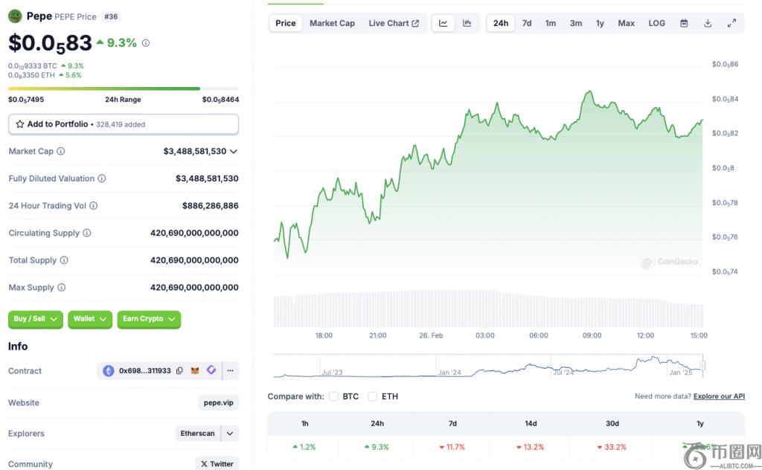The height and width of the screenshot is (470, 762).
Task: Open Explore our API link
Action: pos(719,396)
